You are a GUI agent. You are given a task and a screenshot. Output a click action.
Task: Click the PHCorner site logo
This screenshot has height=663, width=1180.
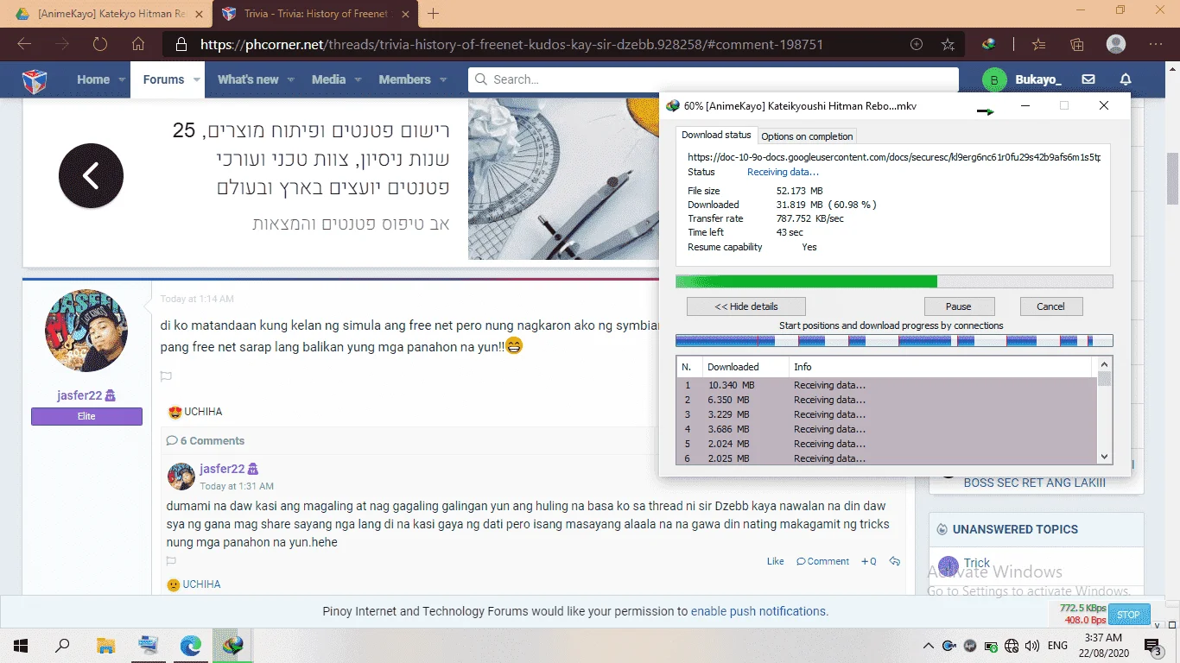[35, 80]
